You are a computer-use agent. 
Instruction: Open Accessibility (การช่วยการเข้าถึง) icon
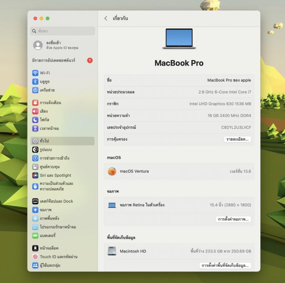[35, 158]
